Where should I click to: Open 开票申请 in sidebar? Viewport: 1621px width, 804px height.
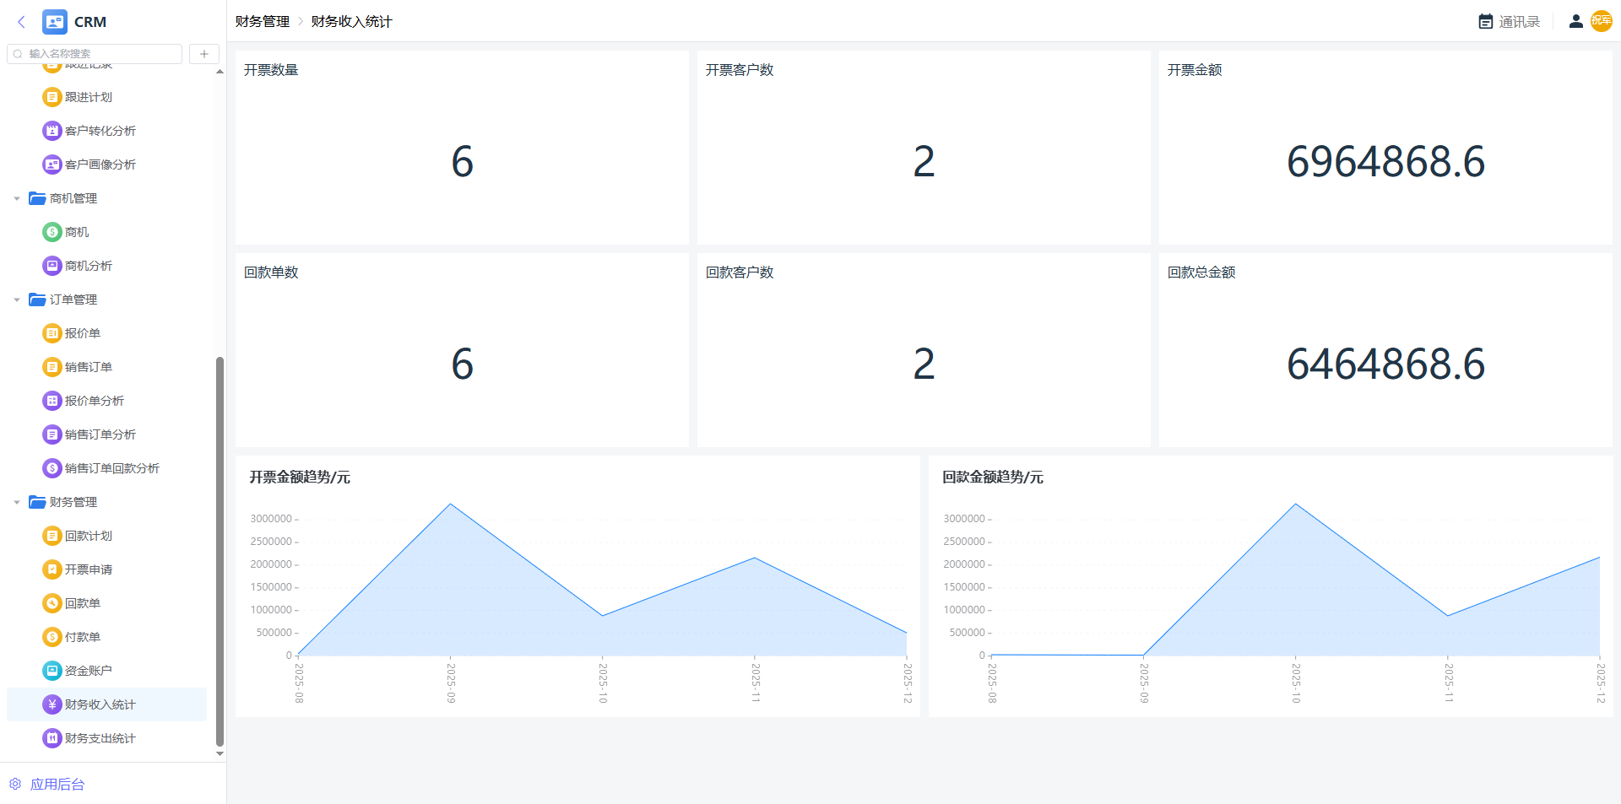coord(88,569)
